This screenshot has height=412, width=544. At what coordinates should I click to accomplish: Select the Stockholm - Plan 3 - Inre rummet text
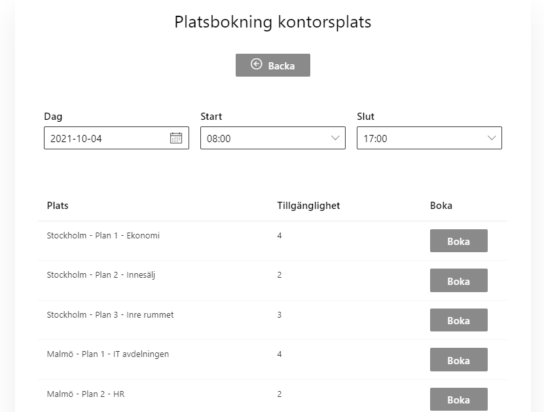tap(111, 314)
